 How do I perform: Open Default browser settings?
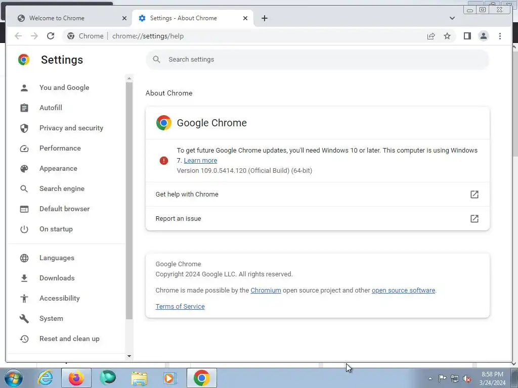click(x=64, y=209)
